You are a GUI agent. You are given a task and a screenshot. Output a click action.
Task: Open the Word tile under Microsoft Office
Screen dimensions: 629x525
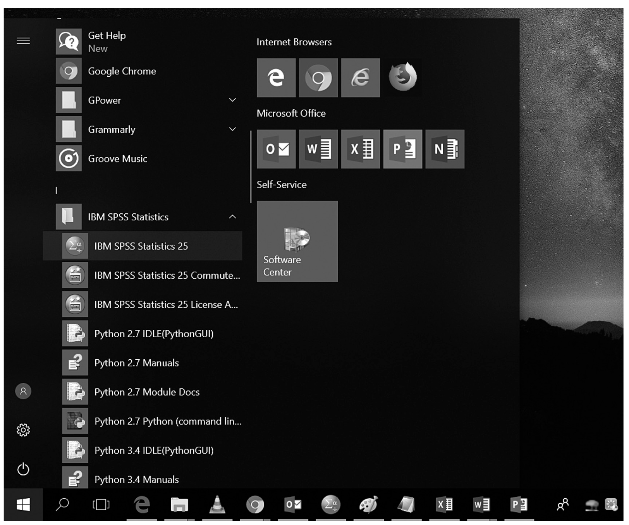[x=318, y=149]
